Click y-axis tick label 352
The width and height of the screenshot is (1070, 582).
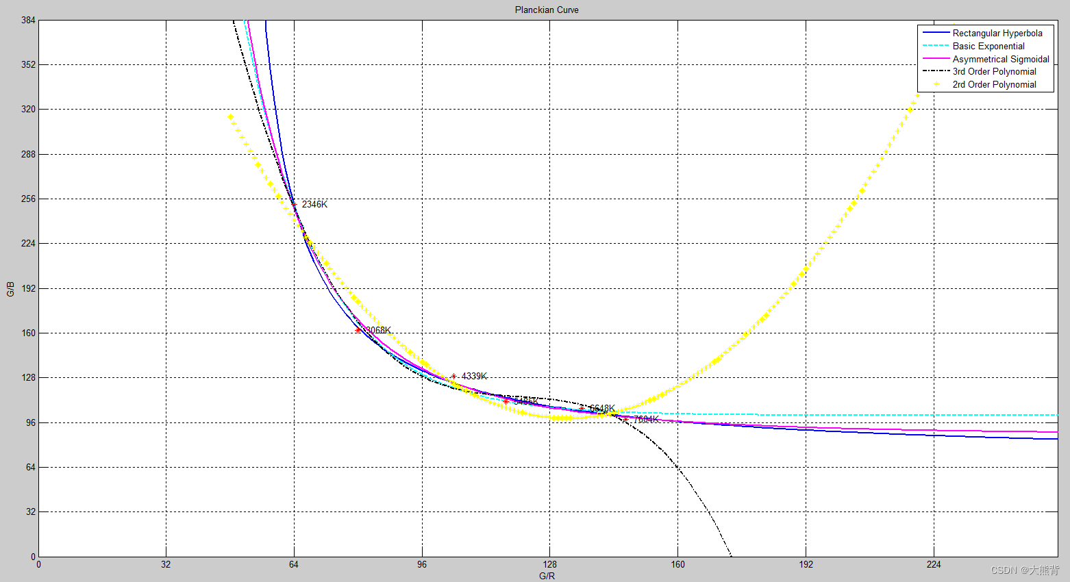[x=28, y=64]
